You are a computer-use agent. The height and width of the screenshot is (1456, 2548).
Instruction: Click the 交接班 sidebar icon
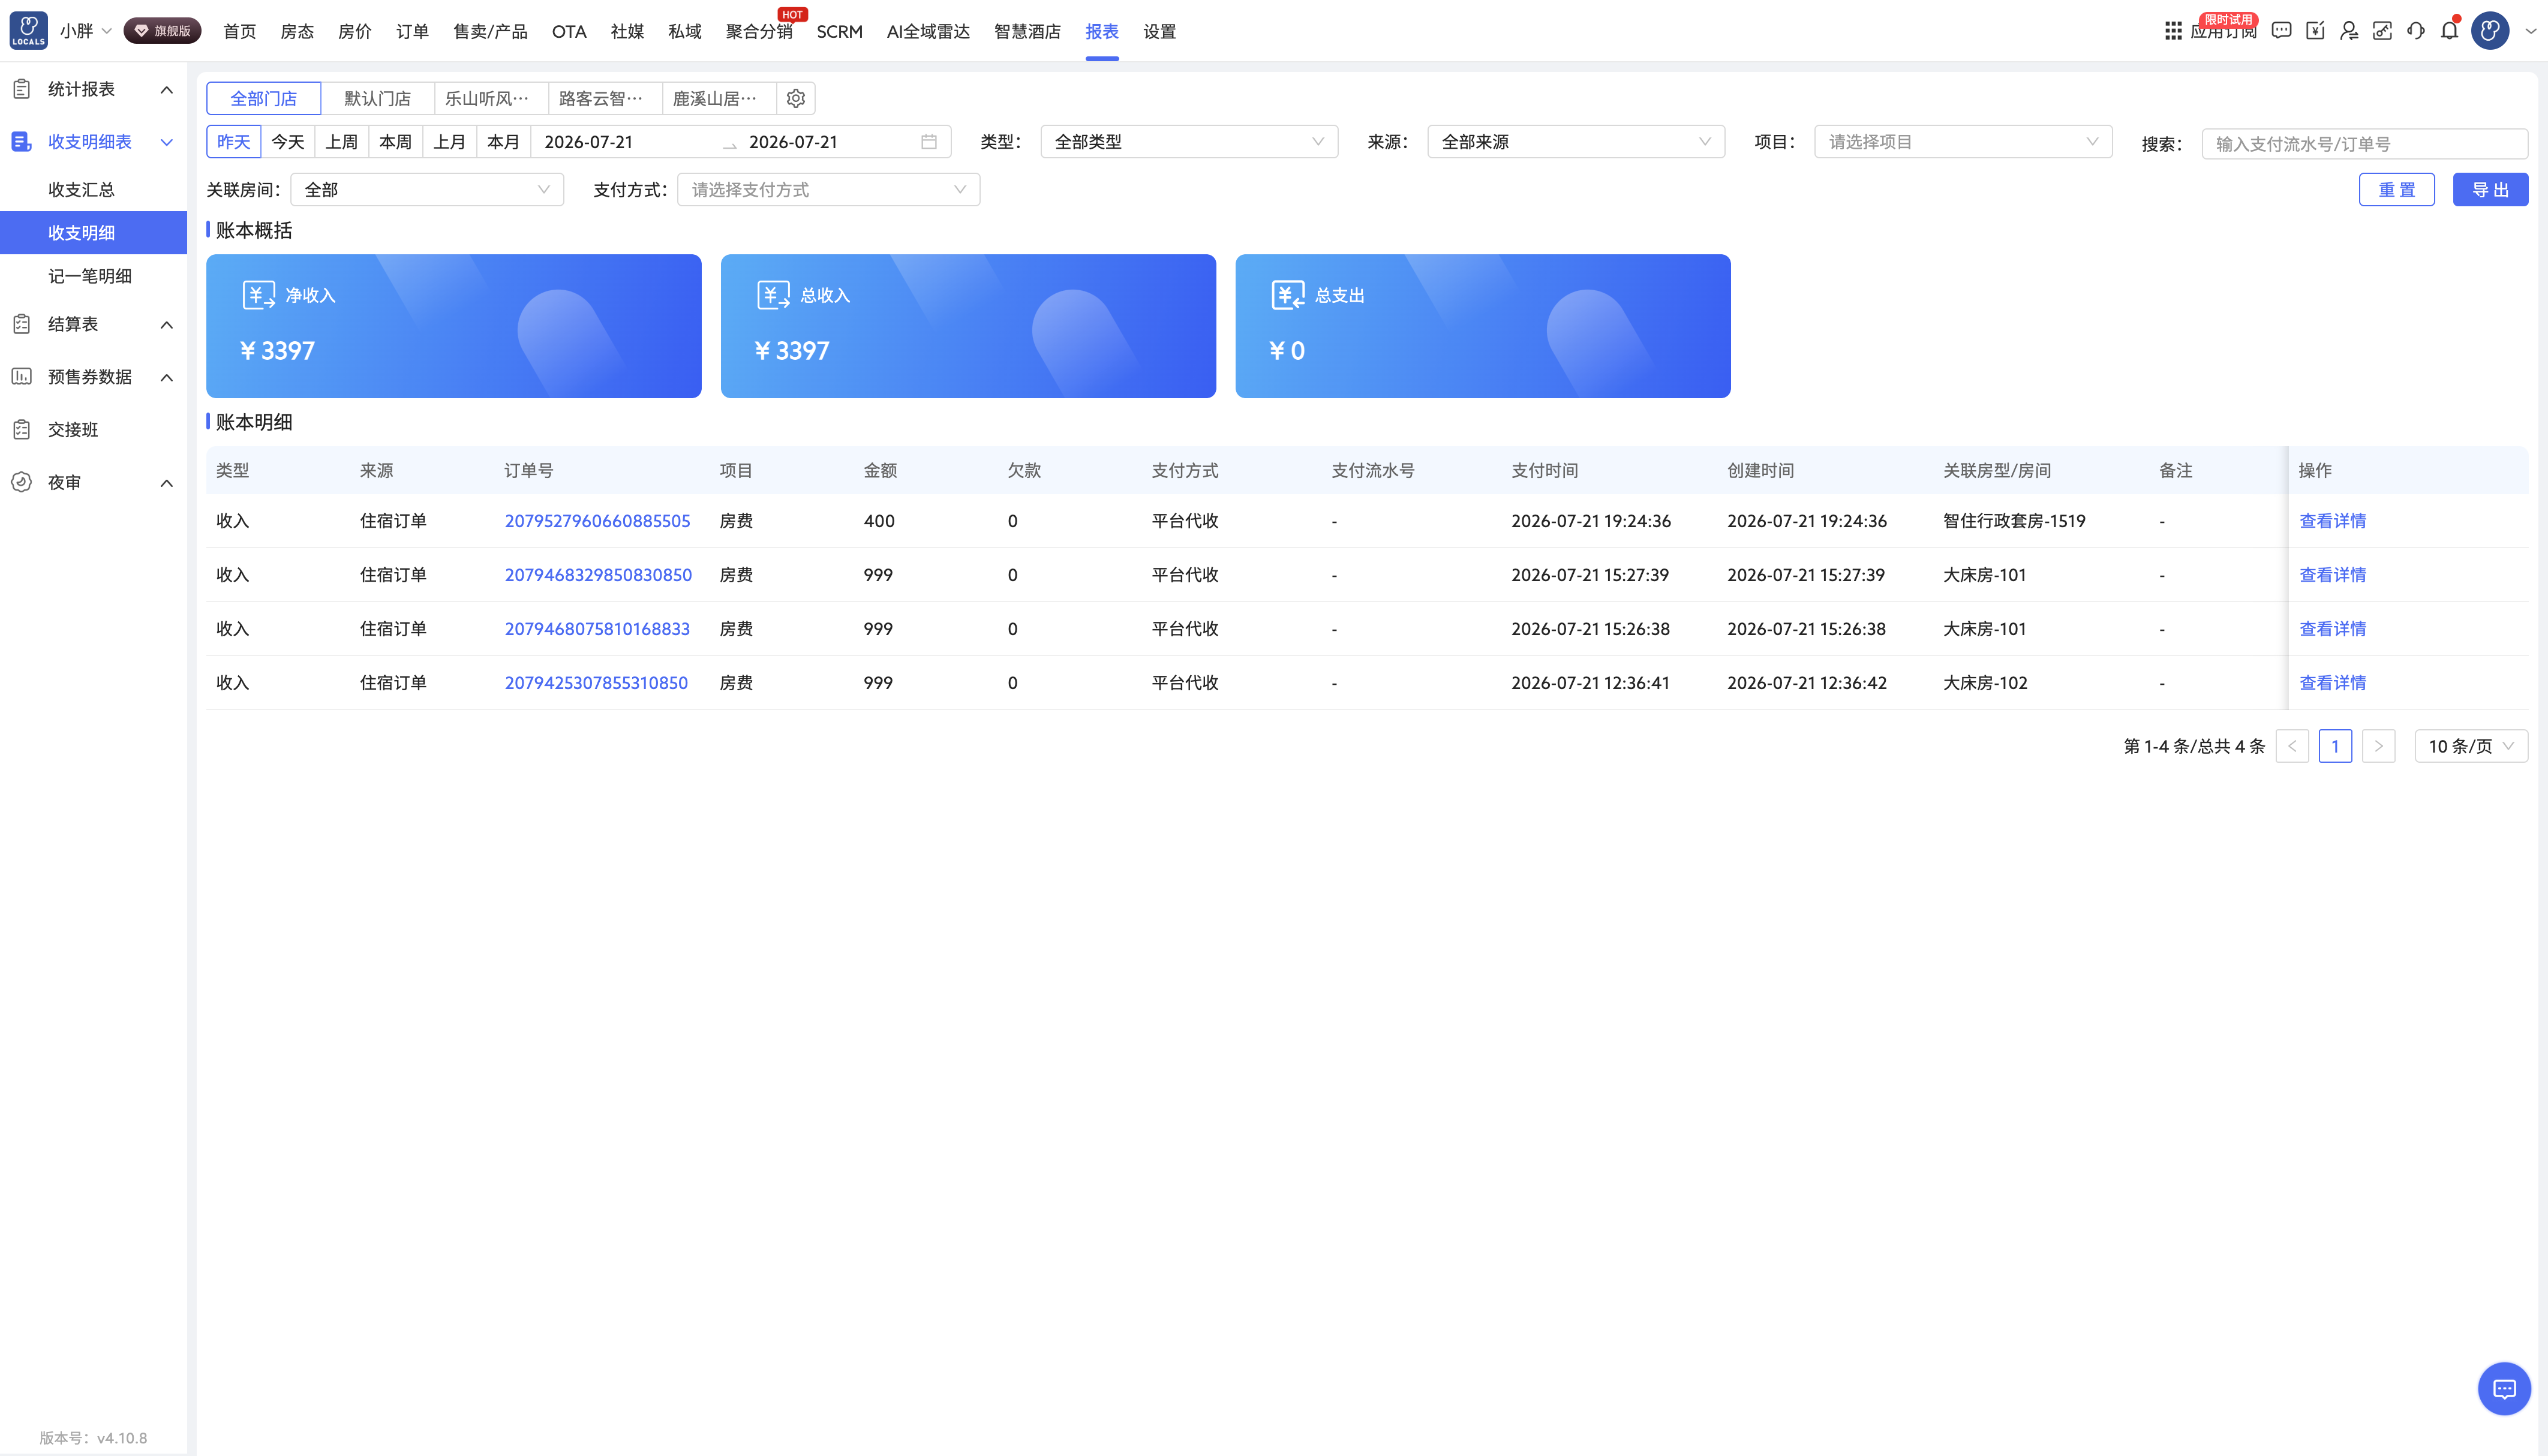pos(22,430)
